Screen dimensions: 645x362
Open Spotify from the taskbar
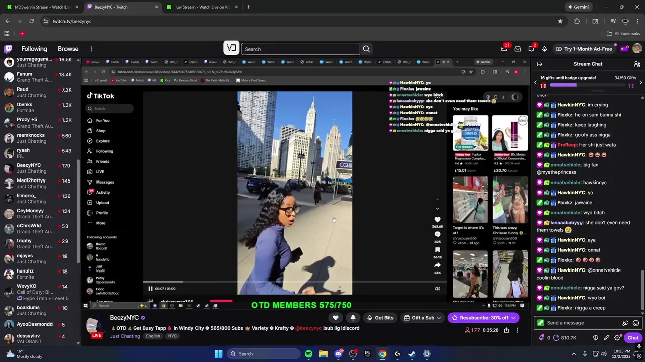[x=308, y=354]
